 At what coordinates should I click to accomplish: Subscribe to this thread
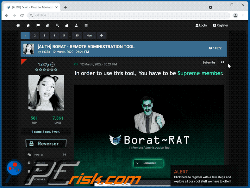tap(209, 62)
